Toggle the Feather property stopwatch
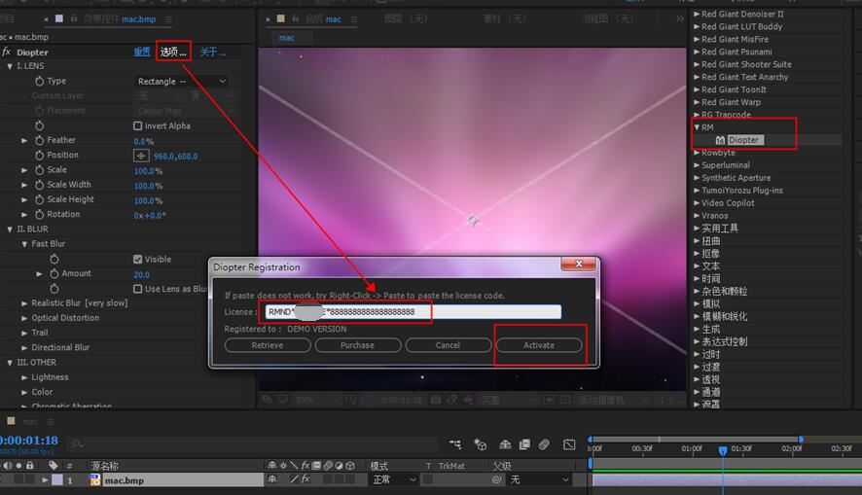The width and height of the screenshot is (862, 495). pyautogui.click(x=40, y=141)
